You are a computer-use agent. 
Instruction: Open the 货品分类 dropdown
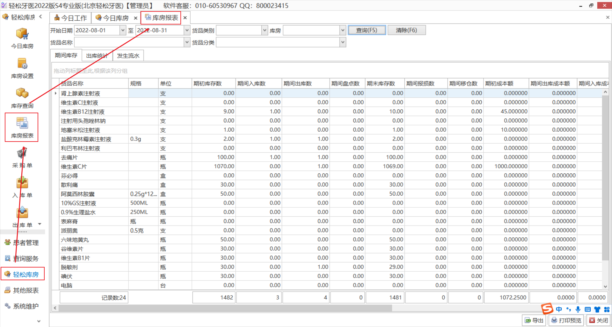pos(343,42)
